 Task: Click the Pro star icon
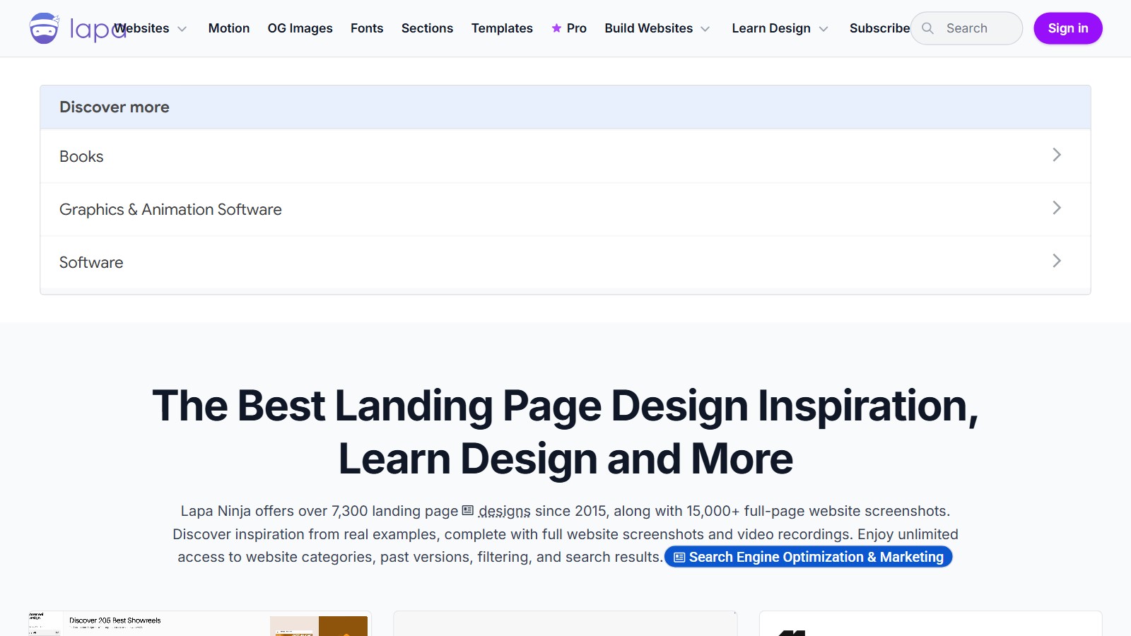tap(556, 28)
